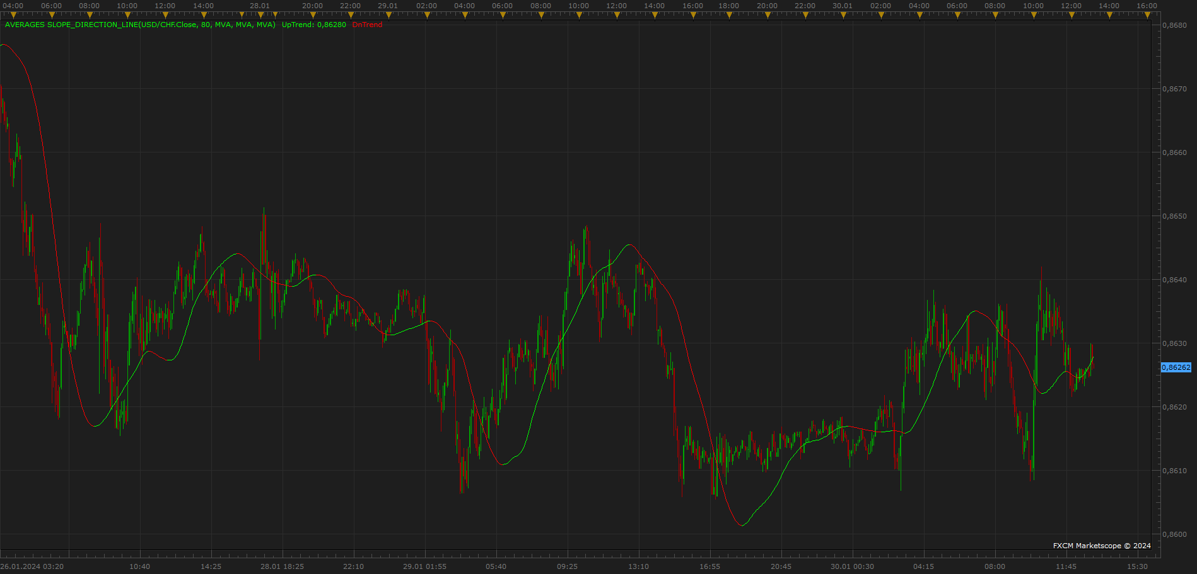The height and width of the screenshot is (574, 1197).
Task: Click the 28.01 top date label
Action: [x=260, y=6]
